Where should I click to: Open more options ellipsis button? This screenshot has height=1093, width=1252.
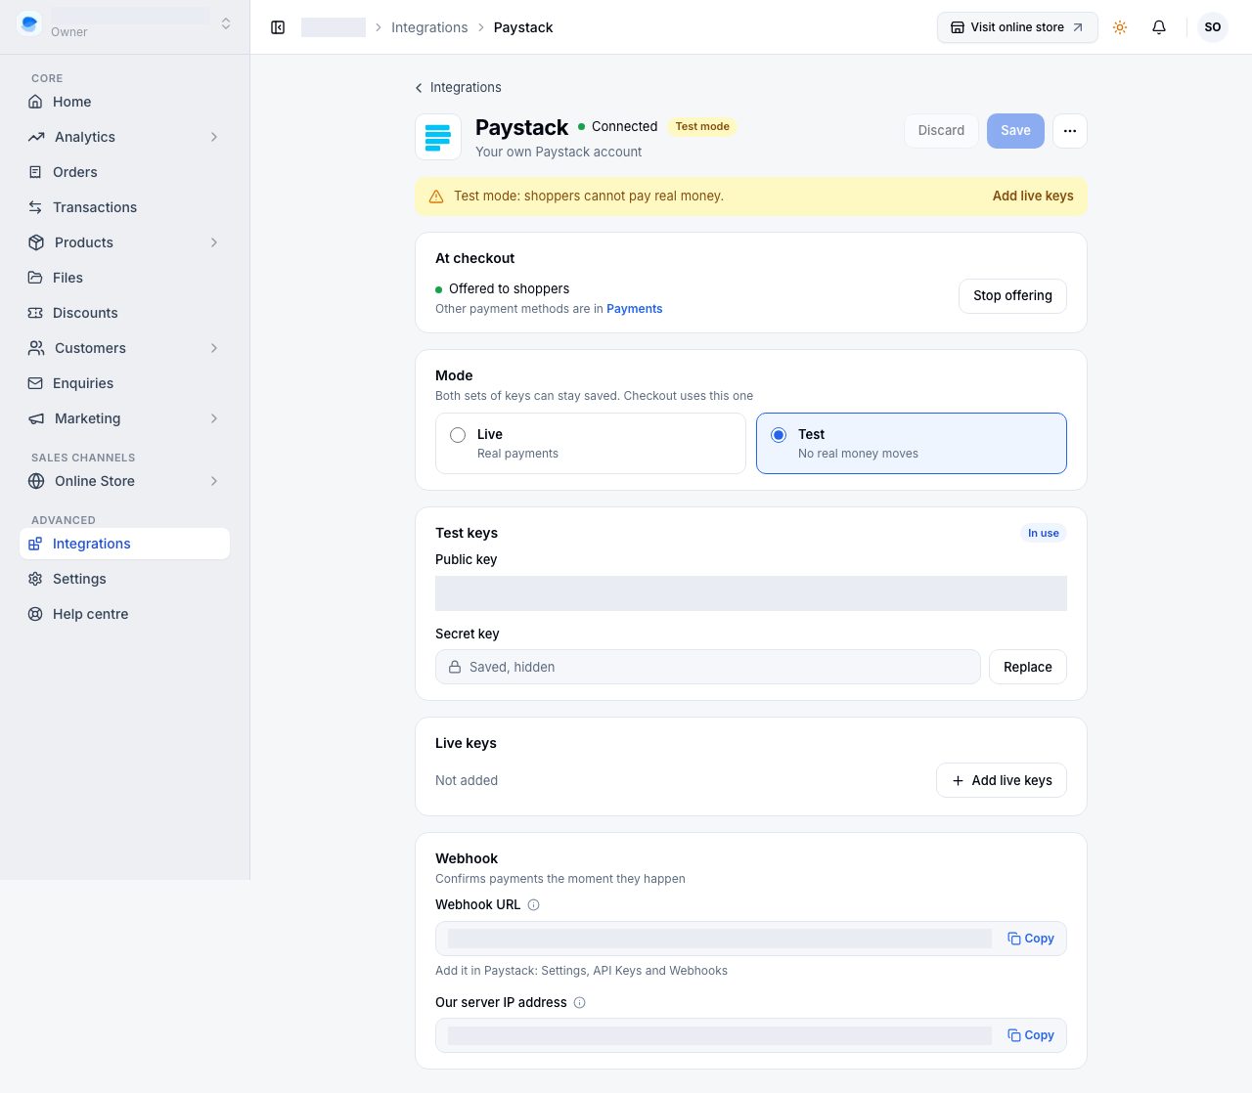point(1070,131)
